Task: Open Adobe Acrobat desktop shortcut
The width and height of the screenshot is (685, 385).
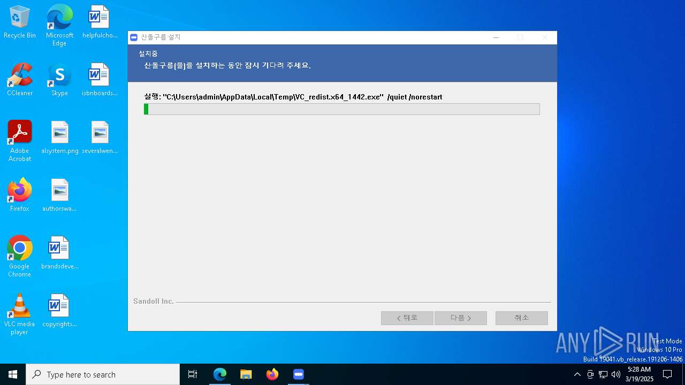Action: [x=20, y=141]
